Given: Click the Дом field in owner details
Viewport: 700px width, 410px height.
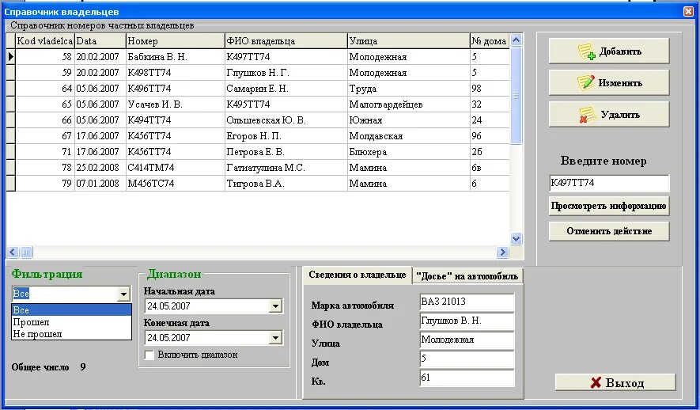Looking at the screenshot, I should (467, 359).
